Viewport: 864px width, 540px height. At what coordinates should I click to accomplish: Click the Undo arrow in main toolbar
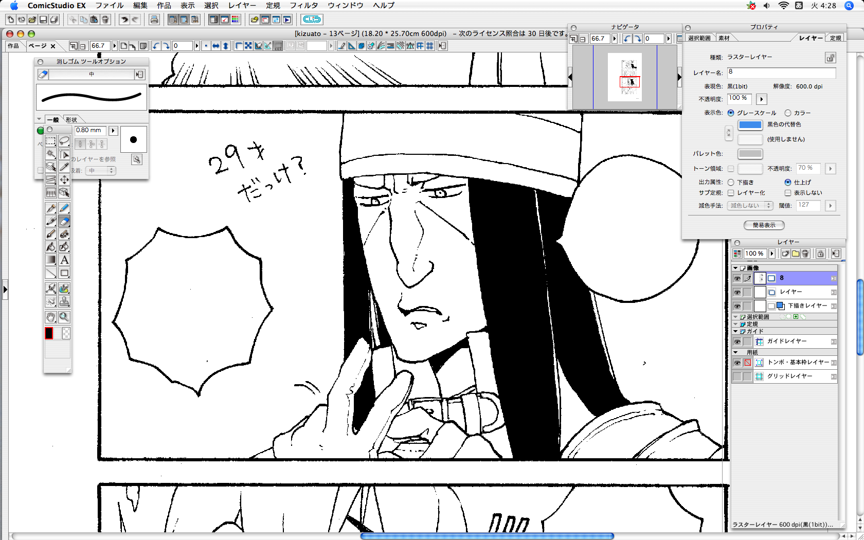coord(124,20)
